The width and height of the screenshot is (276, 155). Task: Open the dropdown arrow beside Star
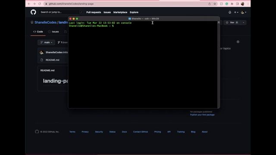(x=243, y=22)
